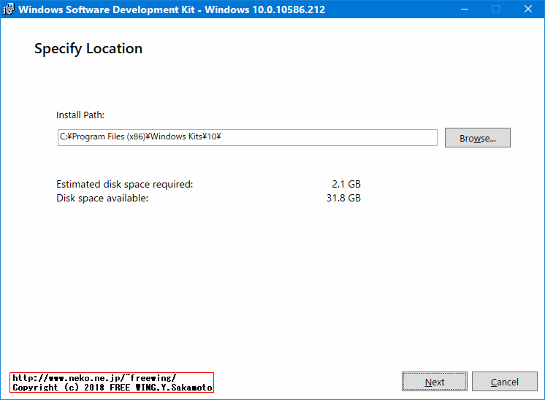Viewport: 545px width, 400px height.
Task: Click the installer icon in the title bar
Action: click(9, 9)
